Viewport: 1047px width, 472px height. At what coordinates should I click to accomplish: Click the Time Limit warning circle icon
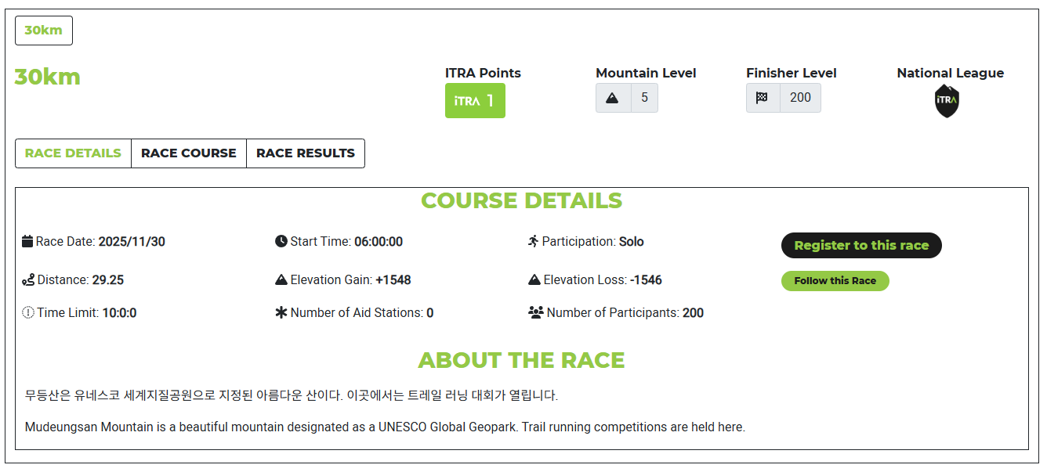click(28, 313)
